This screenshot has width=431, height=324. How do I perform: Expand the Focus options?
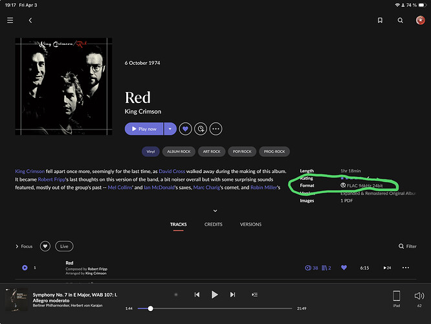click(x=24, y=246)
